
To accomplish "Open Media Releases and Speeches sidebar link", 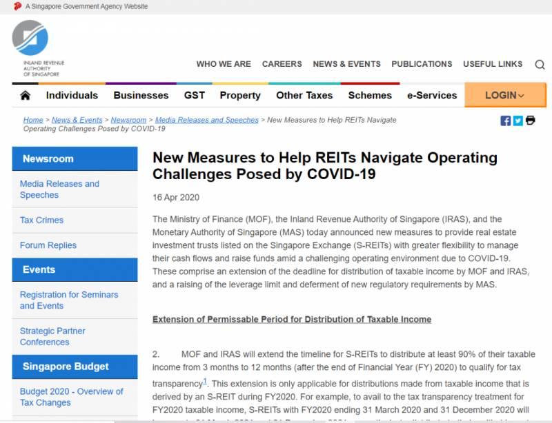I will click(x=59, y=189).
